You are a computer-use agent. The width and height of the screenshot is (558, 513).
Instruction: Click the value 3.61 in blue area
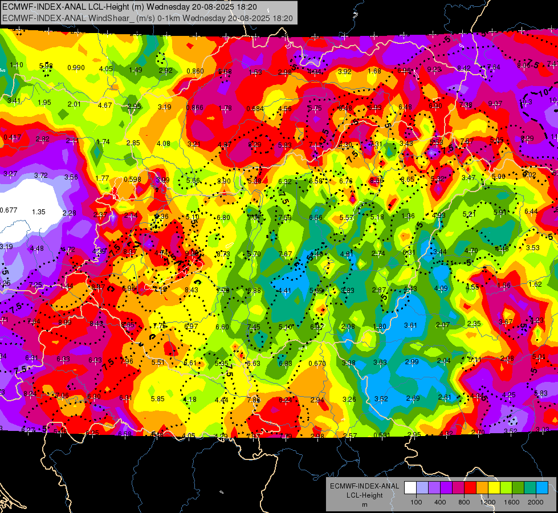coord(410,325)
